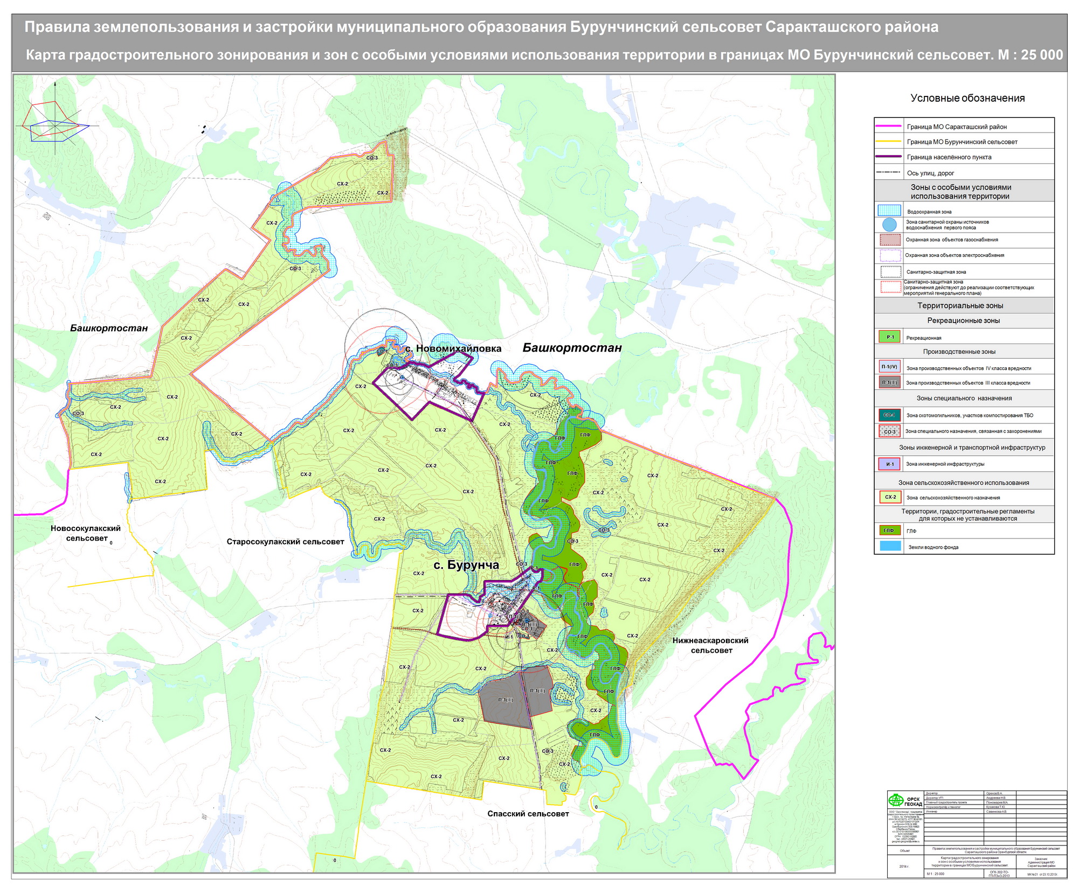
Task: Click 'М 1 : 25 000' in the title block
Action: tap(935, 874)
